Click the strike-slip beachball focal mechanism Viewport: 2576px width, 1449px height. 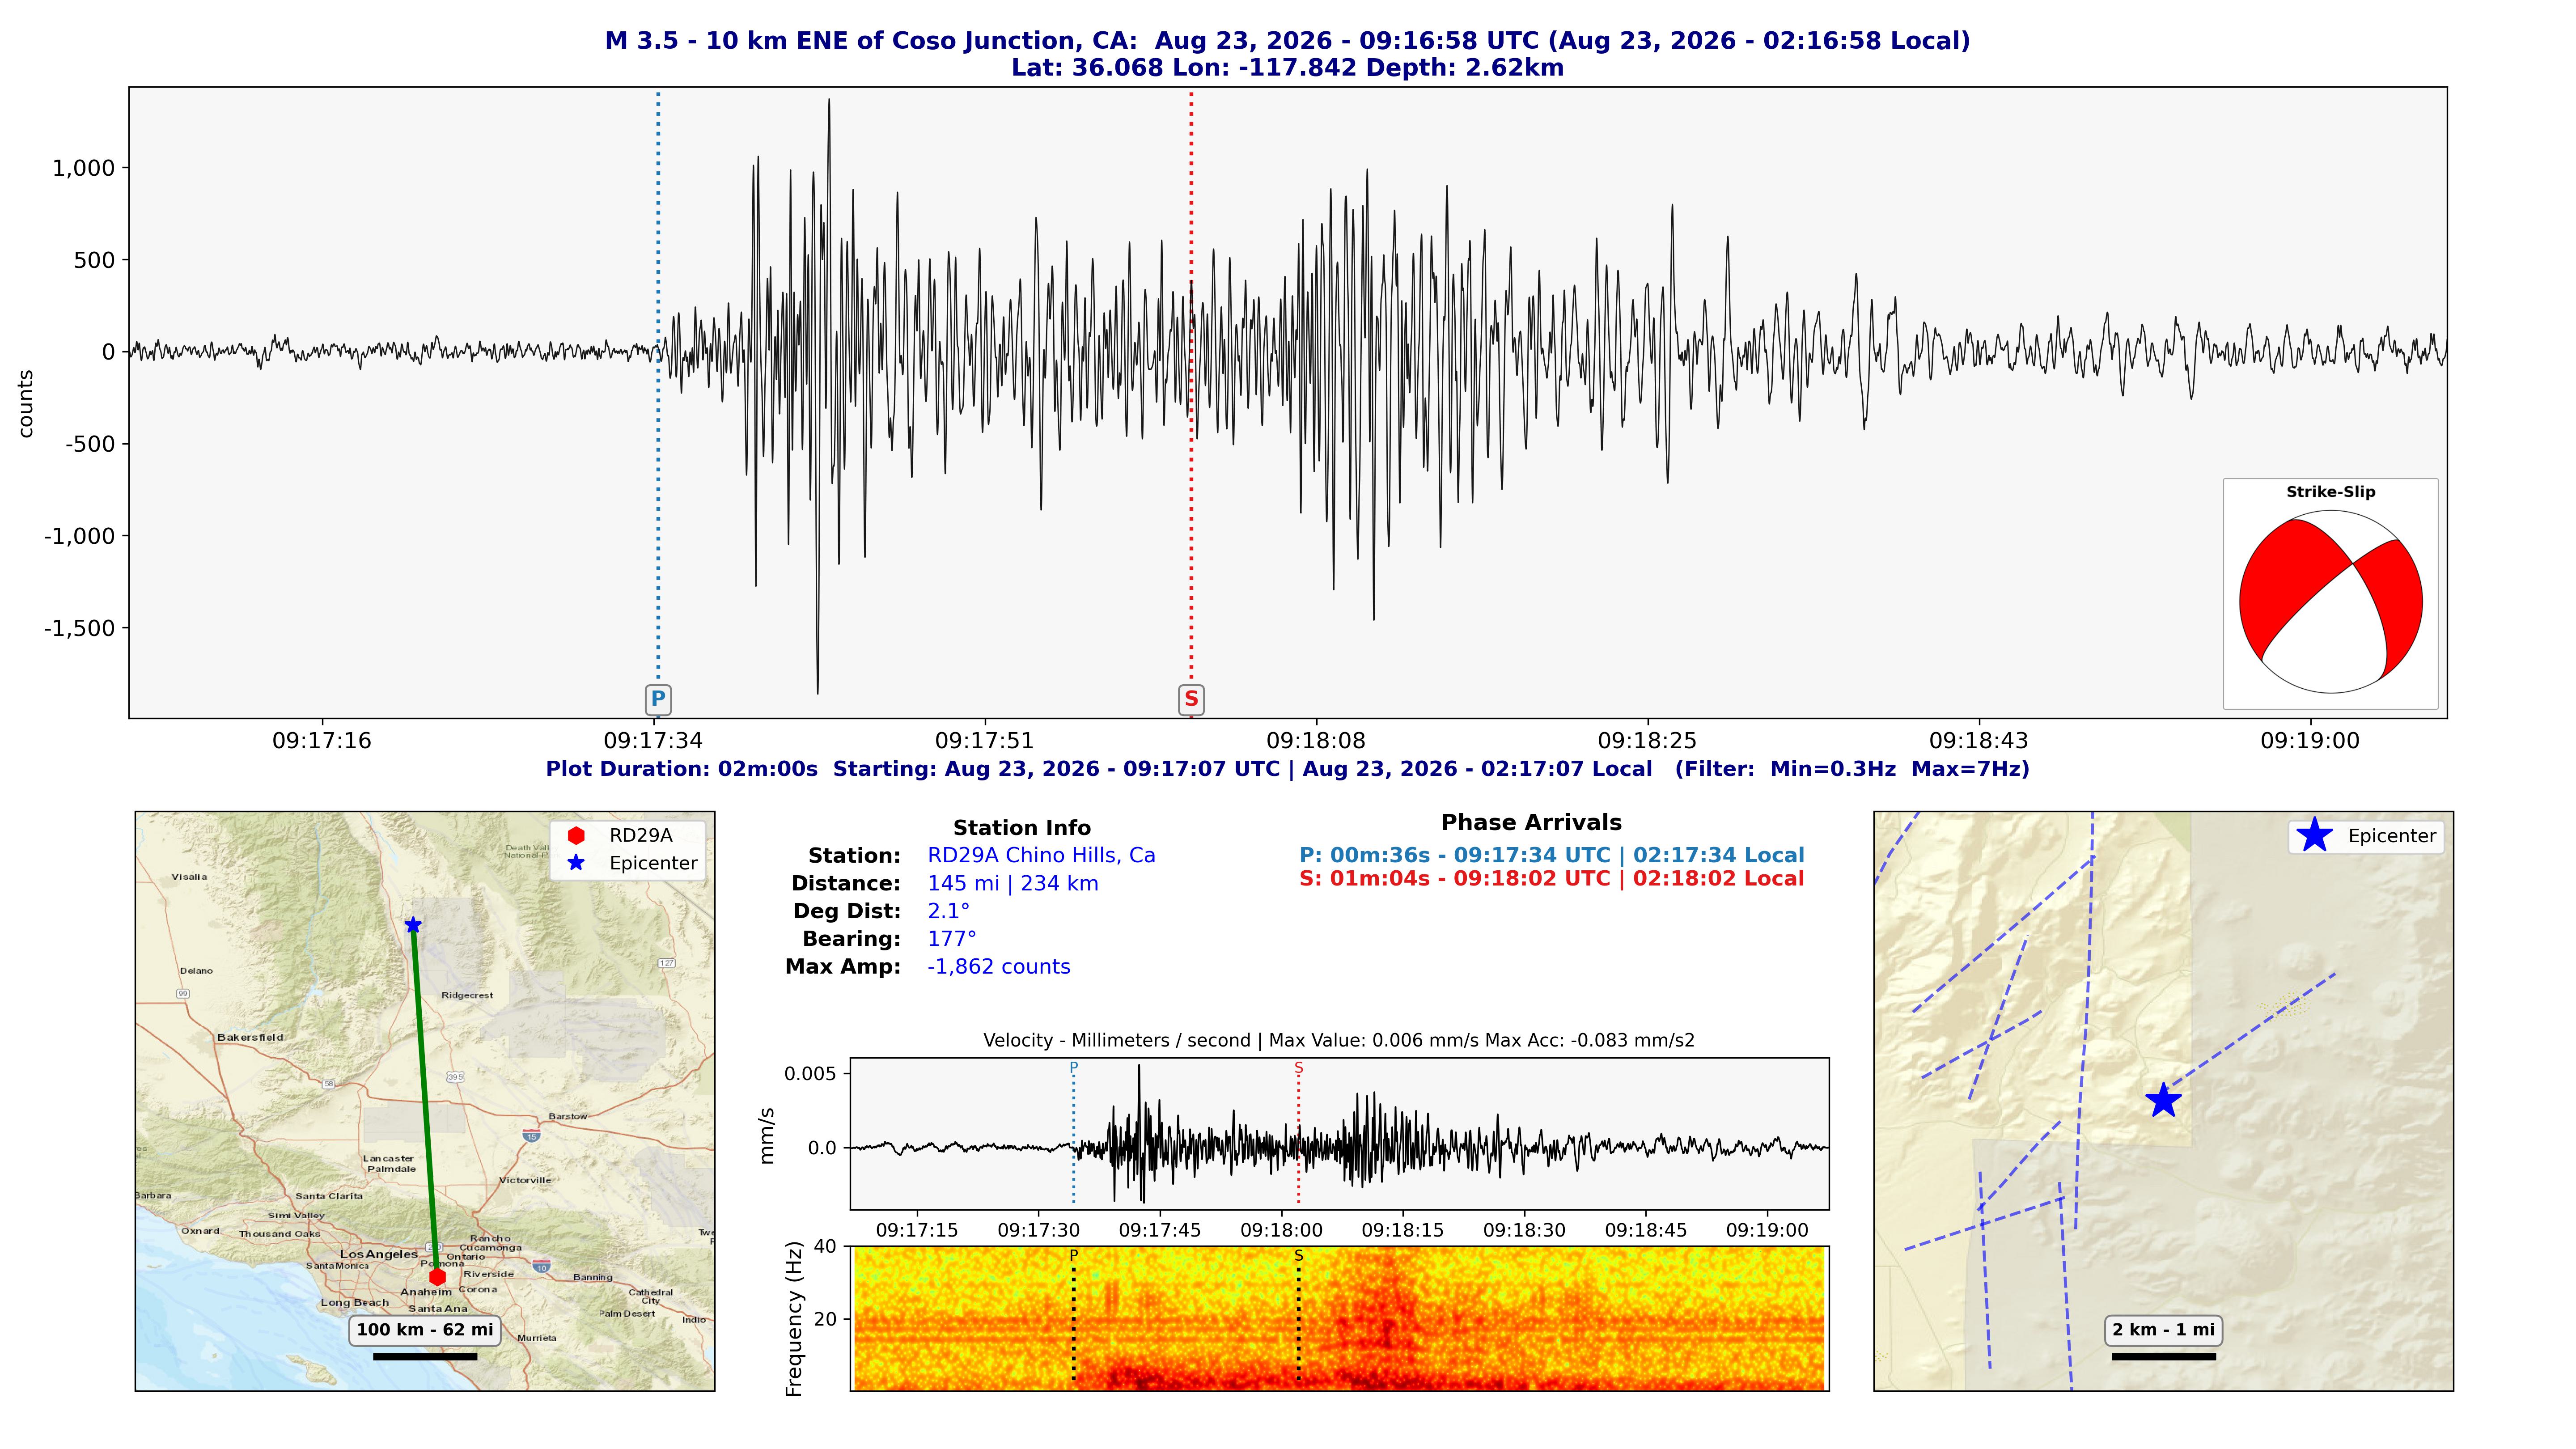(x=2330, y=602)
